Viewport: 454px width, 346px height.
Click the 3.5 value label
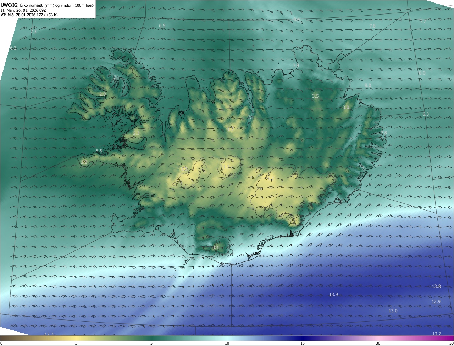point(315,96)
